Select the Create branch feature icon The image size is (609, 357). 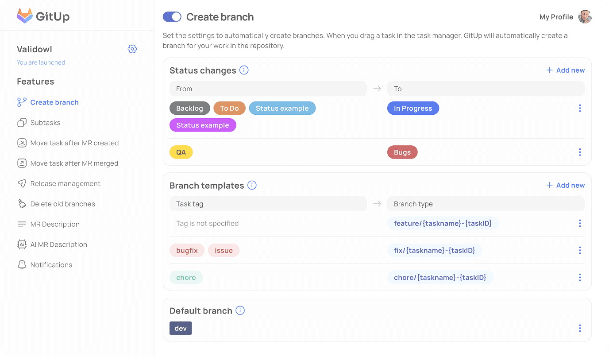pyautogui.click(x=22, y=102)
